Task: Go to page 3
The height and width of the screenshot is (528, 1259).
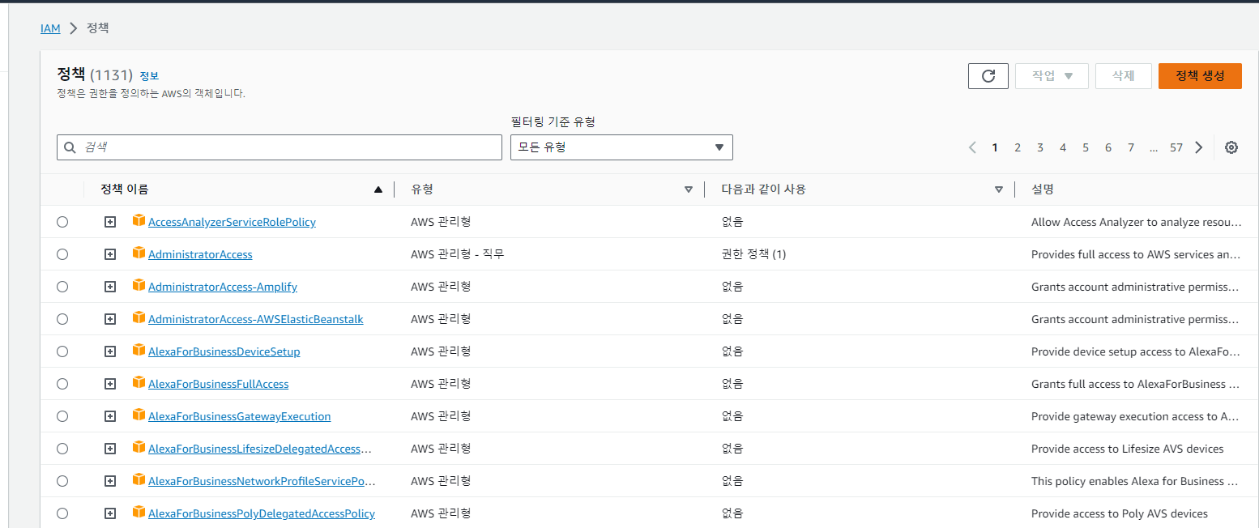Action: click(1040, 147)
